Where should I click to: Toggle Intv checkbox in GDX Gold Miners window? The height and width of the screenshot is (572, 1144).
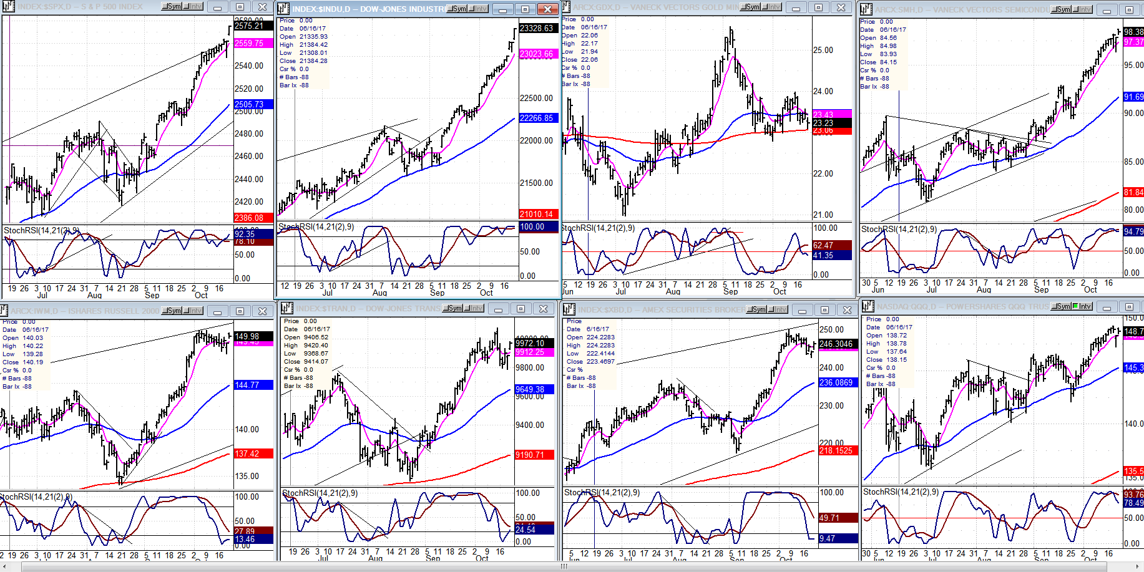point(771,7)
